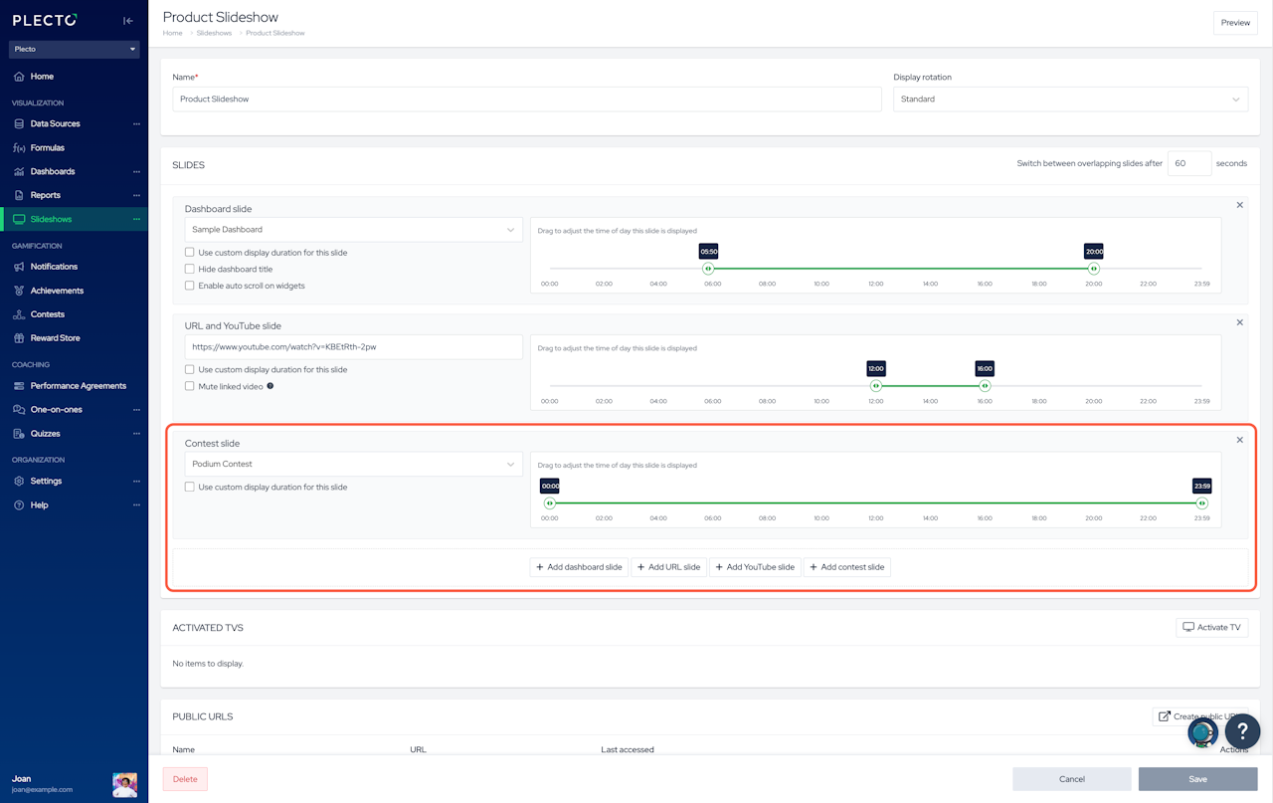Collapse the sidebar with the arrow icon
The height and width of the screenshot is (803, 1273).
click(128, 21)
